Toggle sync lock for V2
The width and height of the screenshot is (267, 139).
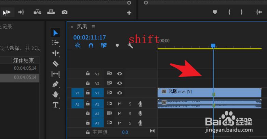tap(109, 83)
